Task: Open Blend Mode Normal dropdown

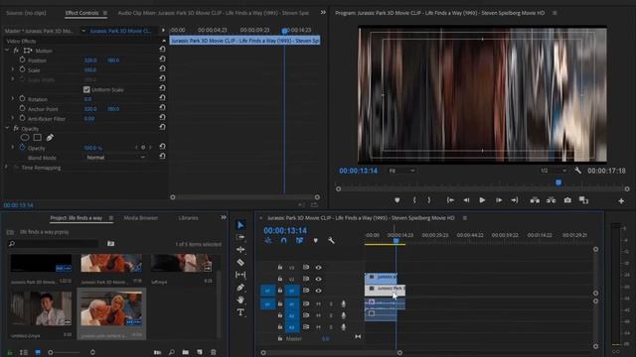Action: point(115,158)
